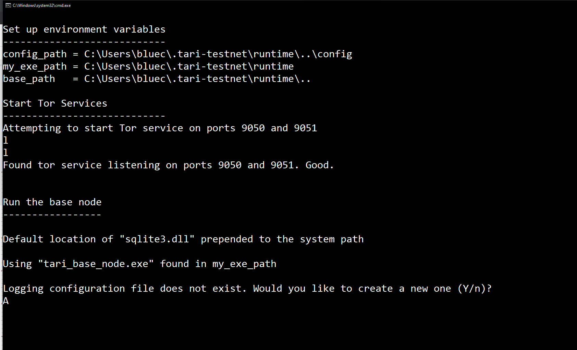Click the (Y/n)? prompt text
This screenshot has width=577, height=350.
tap(474, 289)
